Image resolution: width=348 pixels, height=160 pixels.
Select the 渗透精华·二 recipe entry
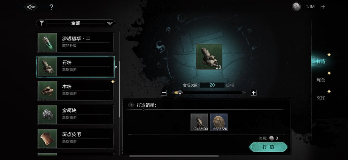pos(75,43)
